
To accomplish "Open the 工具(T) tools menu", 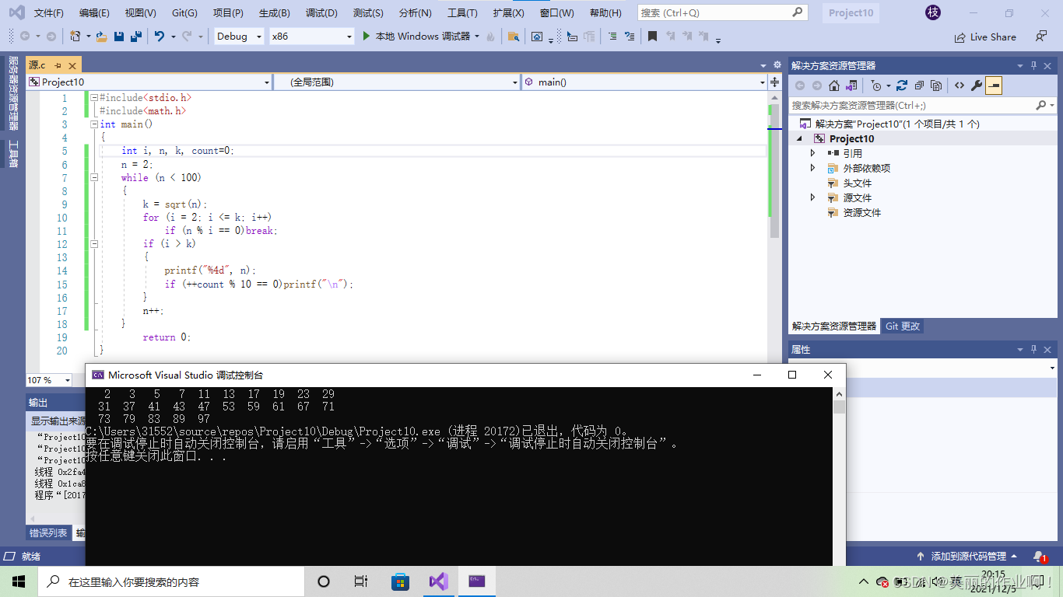I will click(x=462, y=13).
